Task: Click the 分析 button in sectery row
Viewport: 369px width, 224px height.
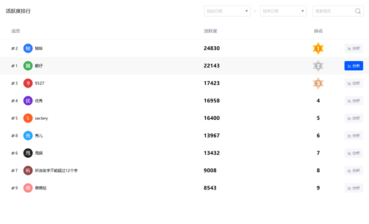Action: click(353, 118)
